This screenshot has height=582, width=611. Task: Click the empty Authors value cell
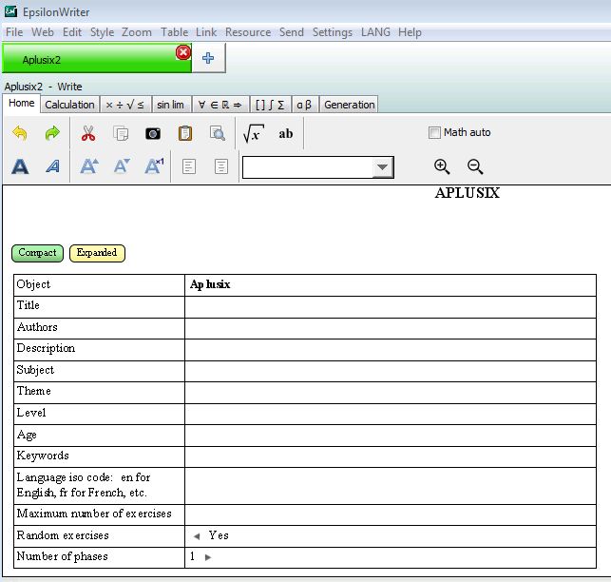pos(390,328)
